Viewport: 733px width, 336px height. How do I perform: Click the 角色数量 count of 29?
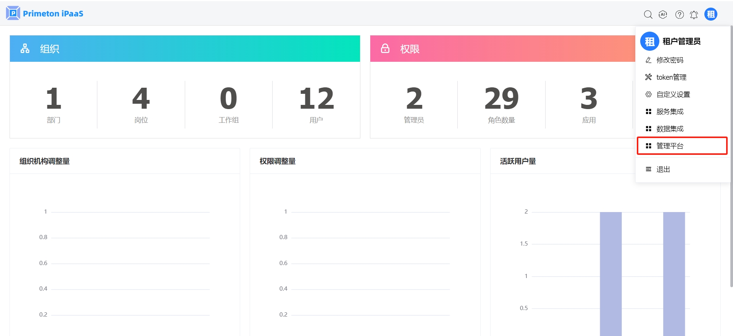coord(501,98)
